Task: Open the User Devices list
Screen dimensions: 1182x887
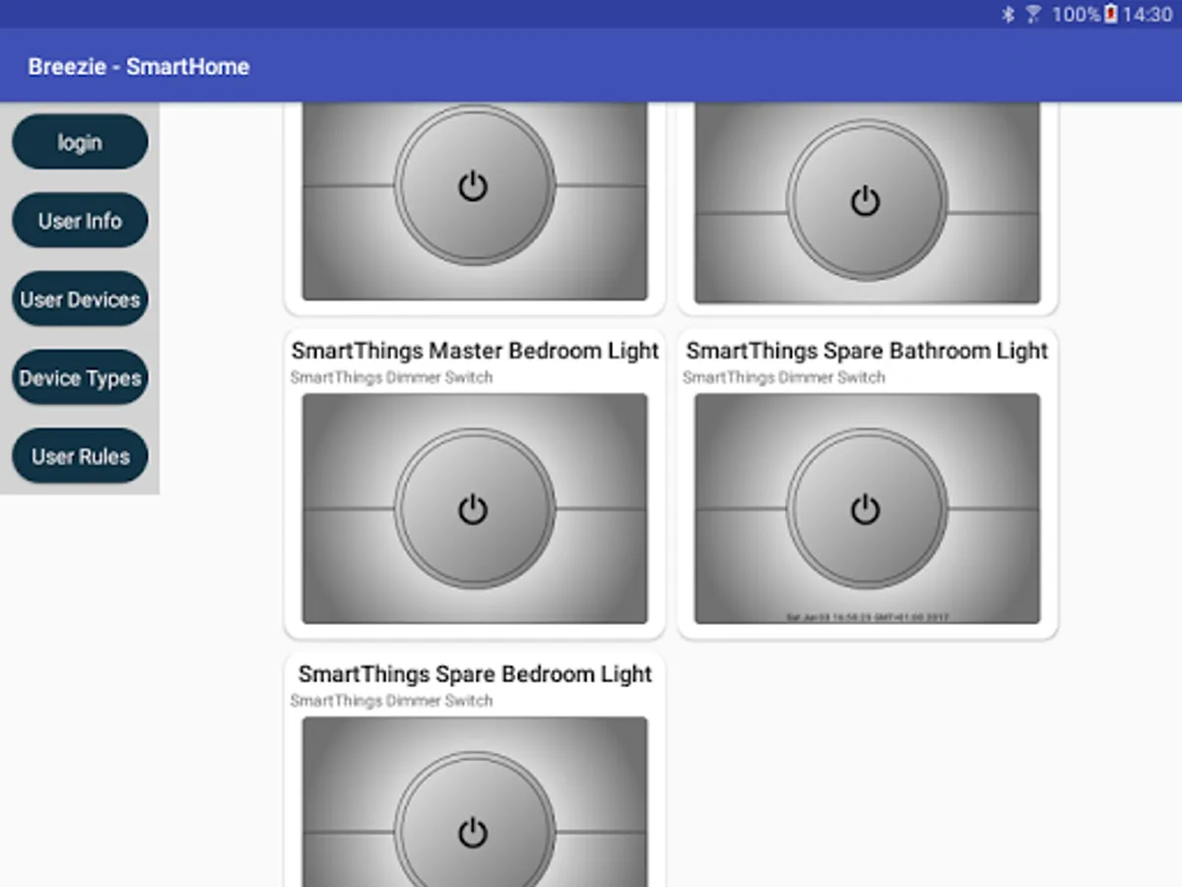Action: (80, 300)
